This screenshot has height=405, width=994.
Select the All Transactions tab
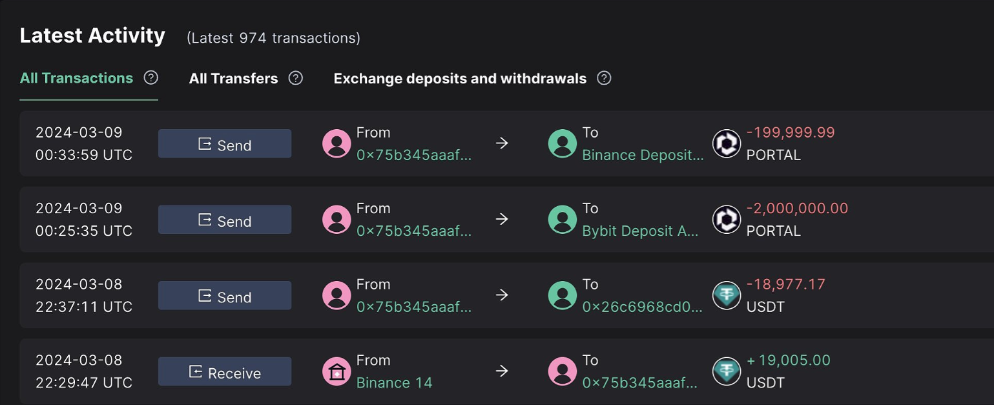(76, 79)
